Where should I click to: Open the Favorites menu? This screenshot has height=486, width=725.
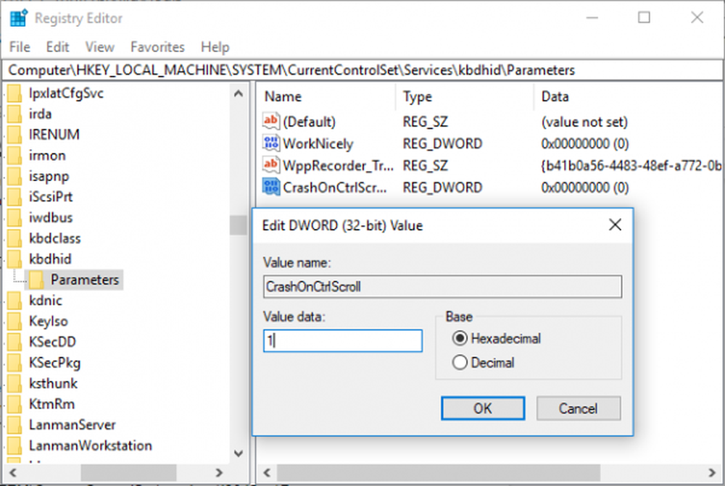point(157,47)
